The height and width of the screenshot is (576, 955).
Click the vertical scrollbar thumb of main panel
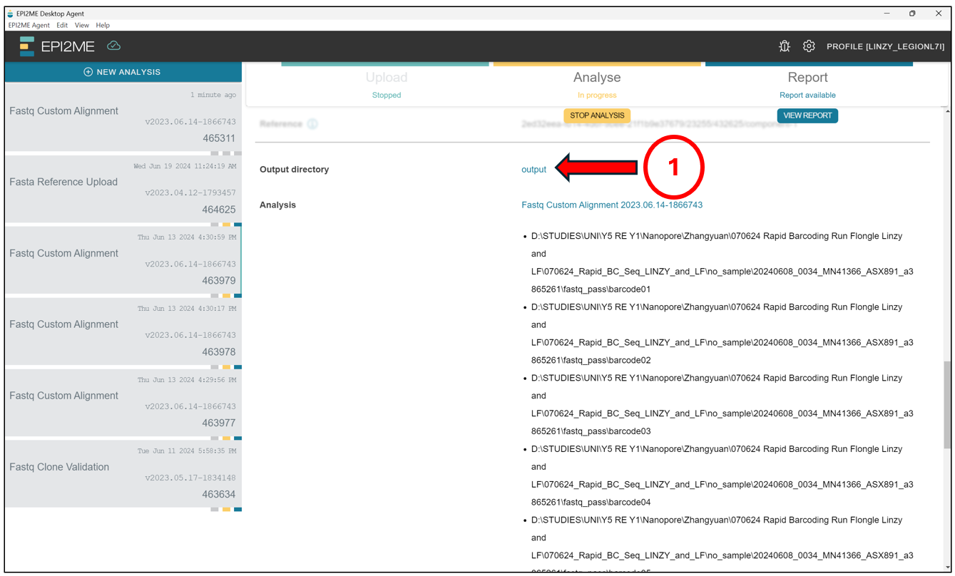click(947, 405)
